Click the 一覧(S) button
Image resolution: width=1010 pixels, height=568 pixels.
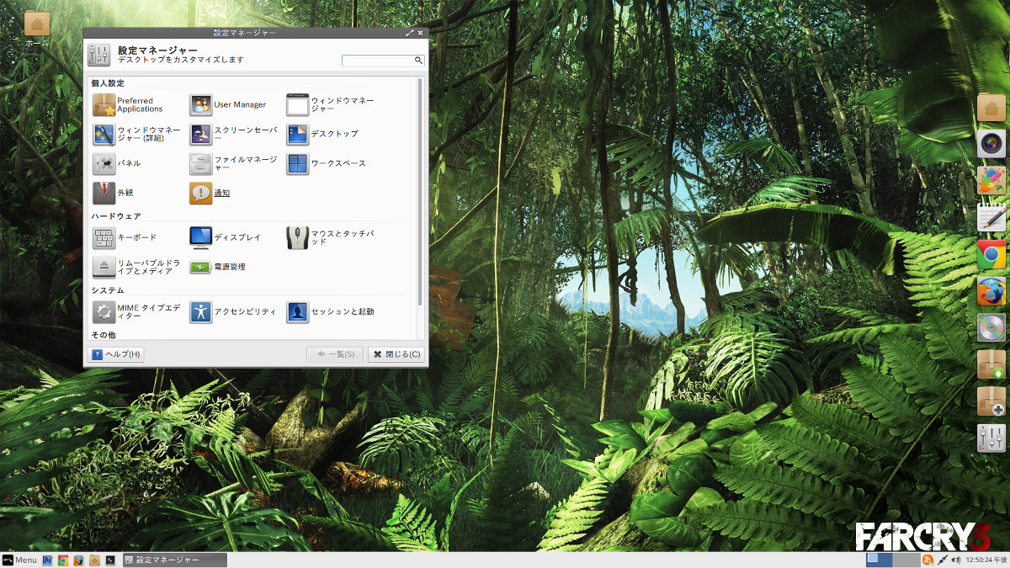[335, 354]
